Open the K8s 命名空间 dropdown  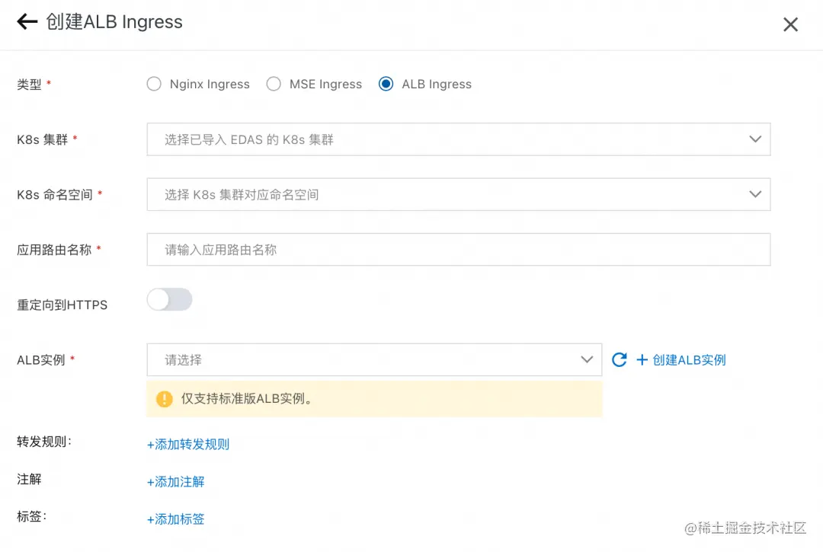click(x=458, y=194)
